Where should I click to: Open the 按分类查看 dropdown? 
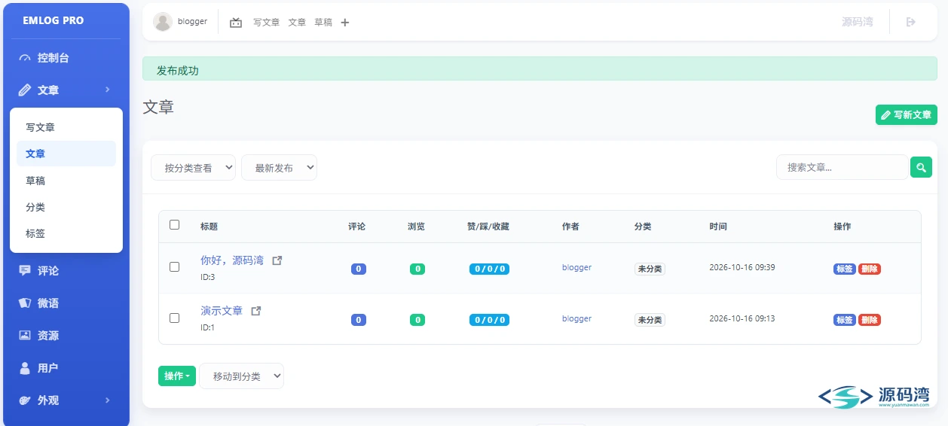point(194,168)
